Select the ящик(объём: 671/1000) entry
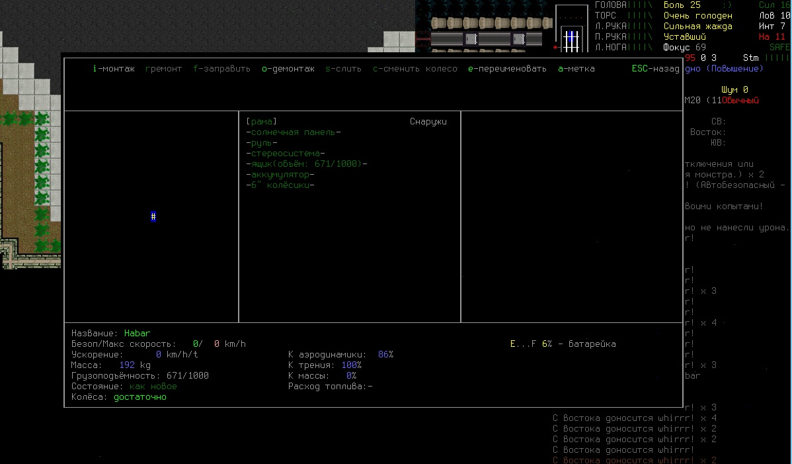This screenshot has width=792, height=464. 307,163
